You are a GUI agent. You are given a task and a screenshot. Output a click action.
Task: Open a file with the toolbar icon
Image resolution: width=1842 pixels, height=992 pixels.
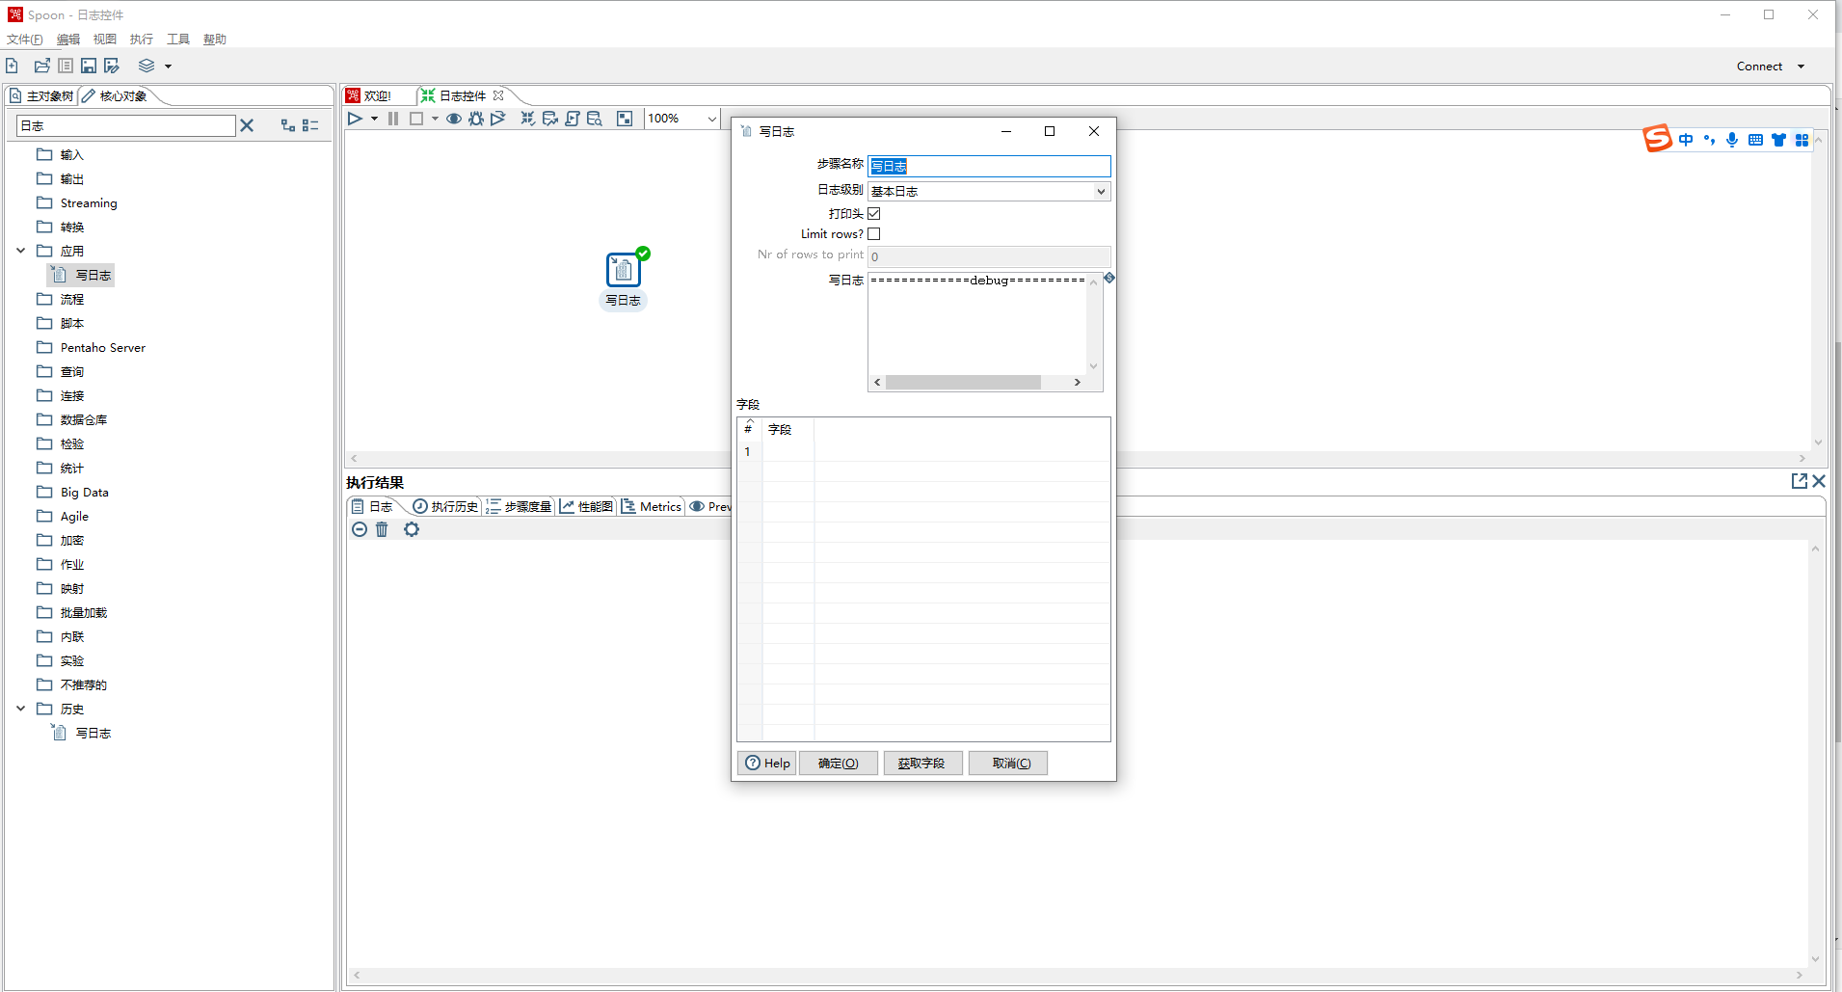tap(42, 66)
